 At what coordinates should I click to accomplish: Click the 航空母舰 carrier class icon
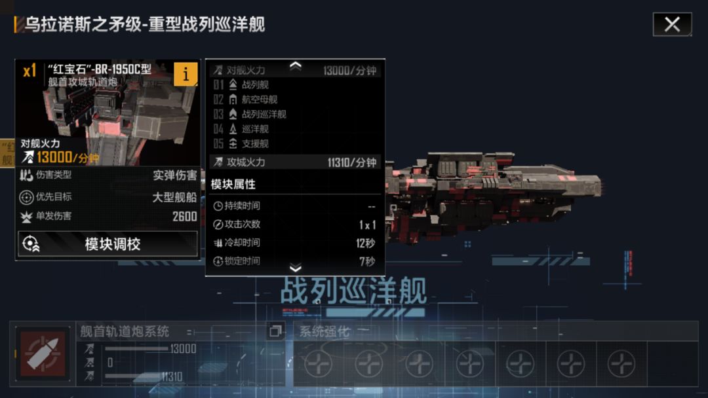pyautogui.click(x=233, y=99)
